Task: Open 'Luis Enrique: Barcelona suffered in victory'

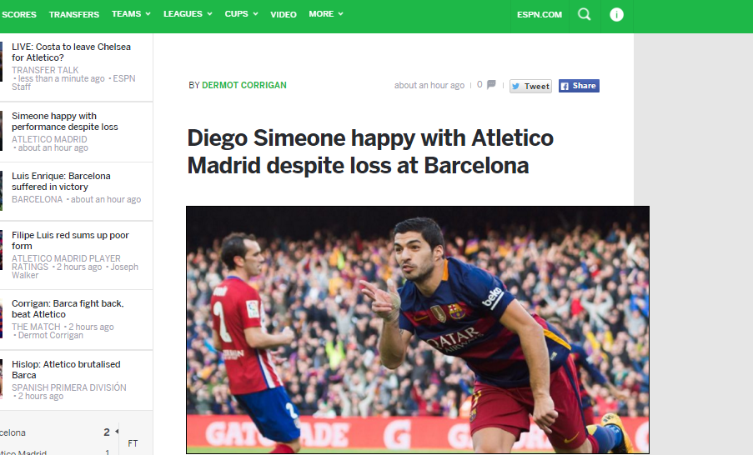Action: [x=61, y=182]
